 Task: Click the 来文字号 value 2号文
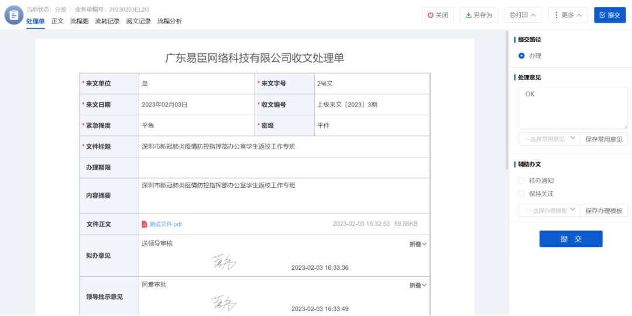point(325,84)
